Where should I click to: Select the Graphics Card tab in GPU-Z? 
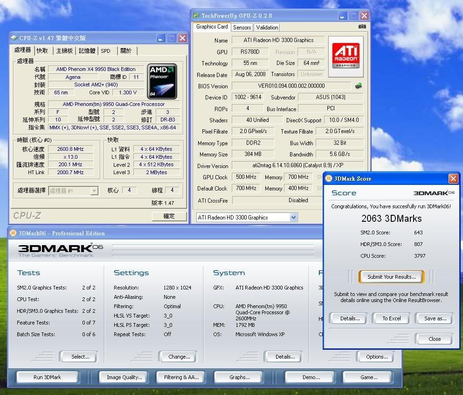[212, 27]
